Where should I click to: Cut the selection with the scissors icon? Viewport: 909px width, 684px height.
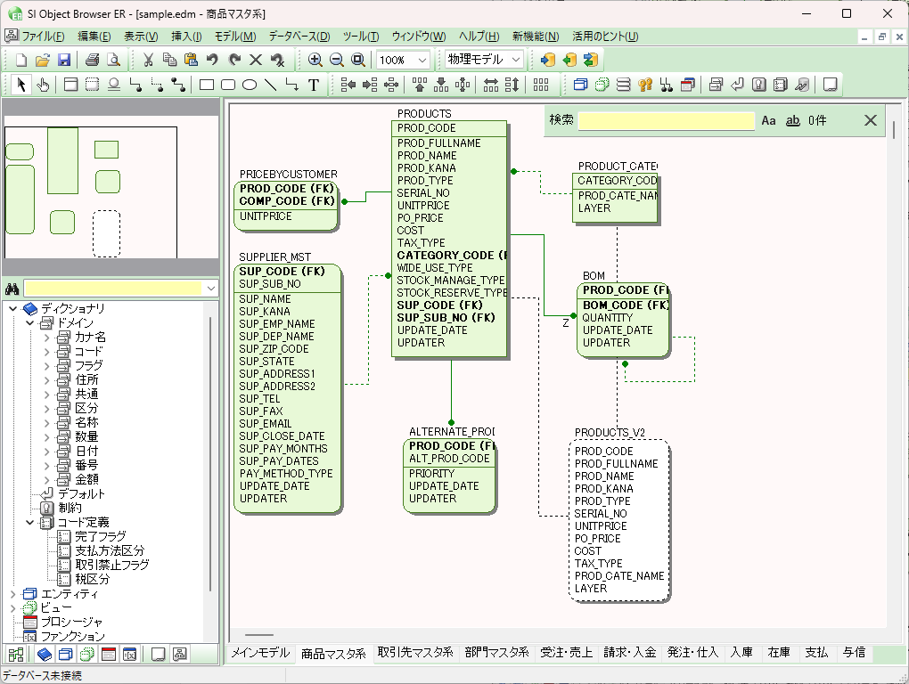click(x=148, y=60)
